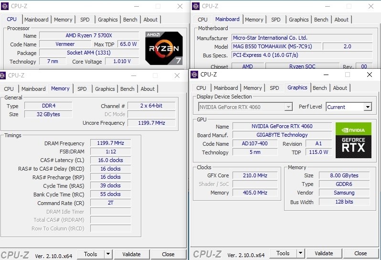Viewport: 381px width, 260px height.
Task: Click the GPU memory vendor 'Samsung'
Action: (x=344, y=193)
